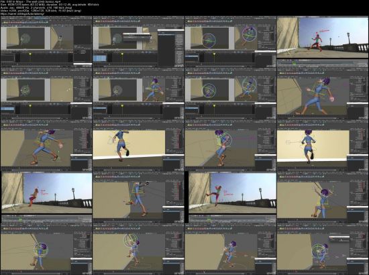Open the frame whose right viewport shows only the bare wall

[x=46, y=94]
